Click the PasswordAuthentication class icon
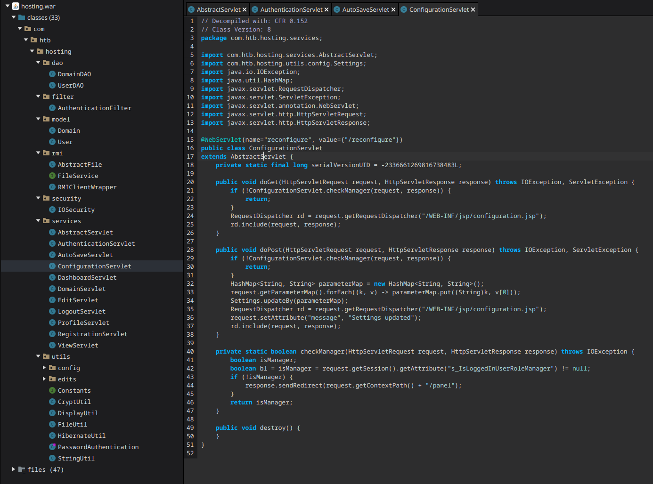Viewport: 653px width, 484px height. tap(52, 447)
